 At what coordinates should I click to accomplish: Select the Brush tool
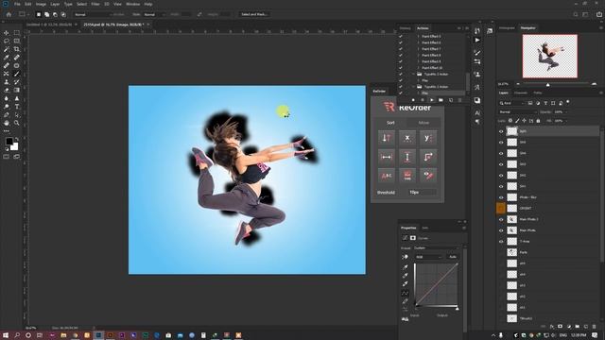click(x=17, y=74)
